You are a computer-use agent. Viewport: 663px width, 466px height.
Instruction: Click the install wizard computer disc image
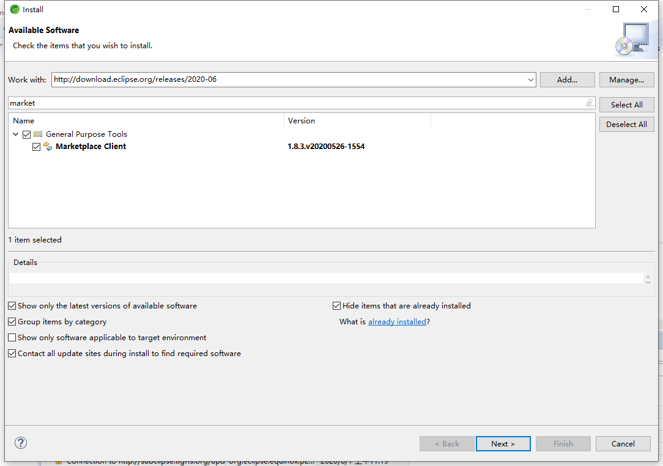click(632, 39)
